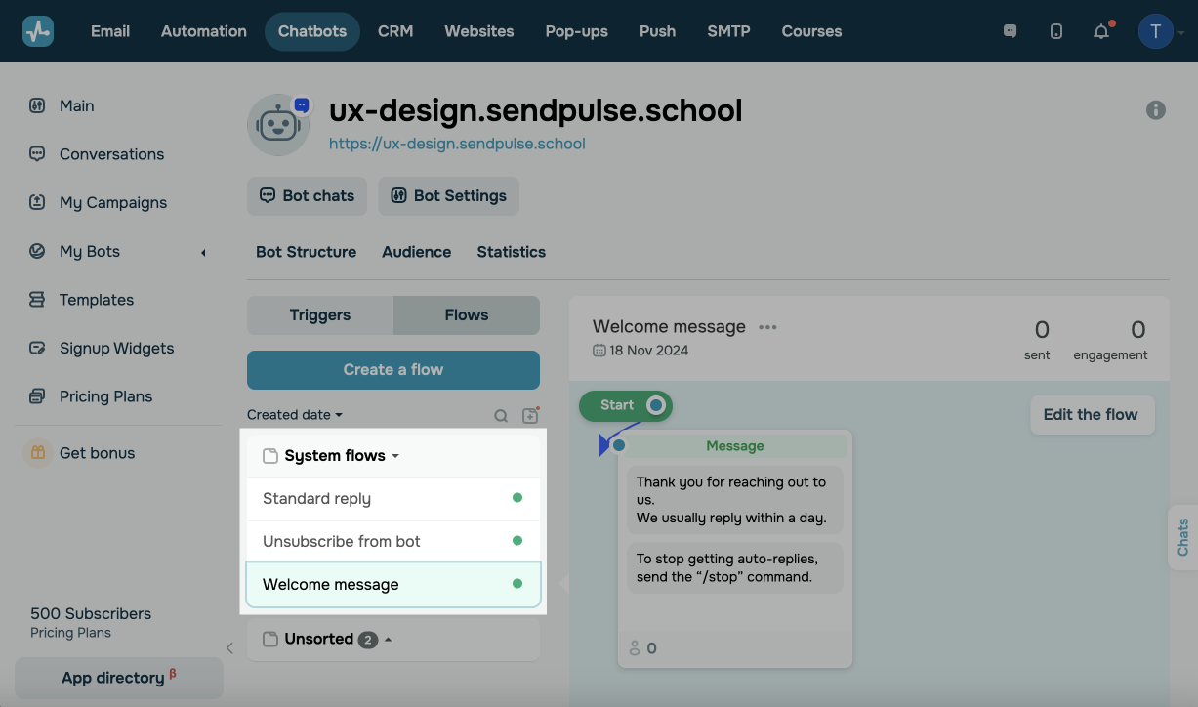Select the Welcome message flow
1198x707 pixels.
click(393, 585)
